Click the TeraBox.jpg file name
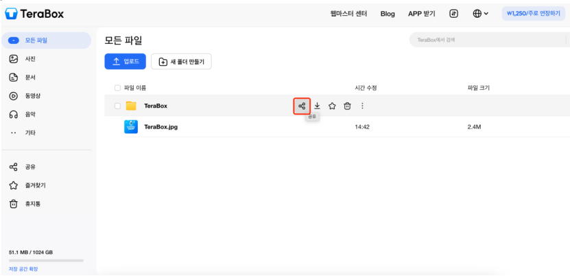This screenshot has height=276, width=570. [x=161, y=127]
